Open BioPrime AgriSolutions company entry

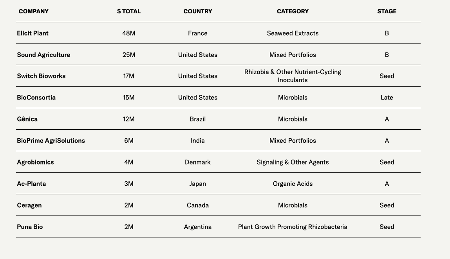[x=51, y=141]
